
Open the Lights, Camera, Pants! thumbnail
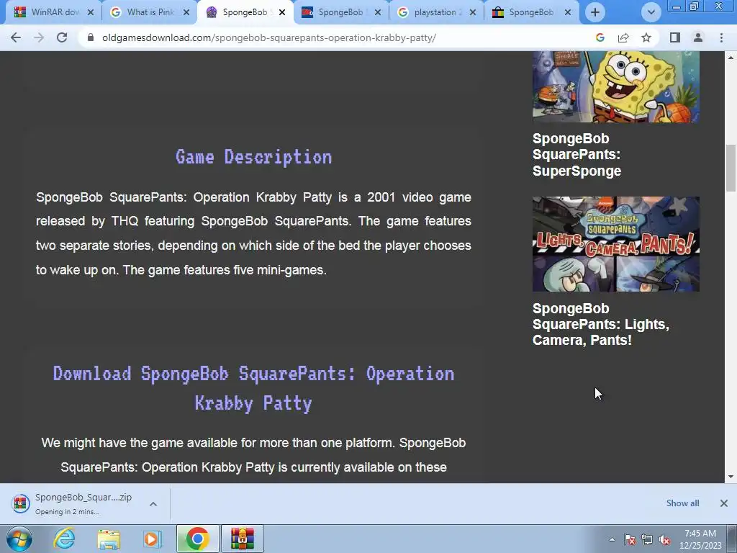(x=616, y=244)
